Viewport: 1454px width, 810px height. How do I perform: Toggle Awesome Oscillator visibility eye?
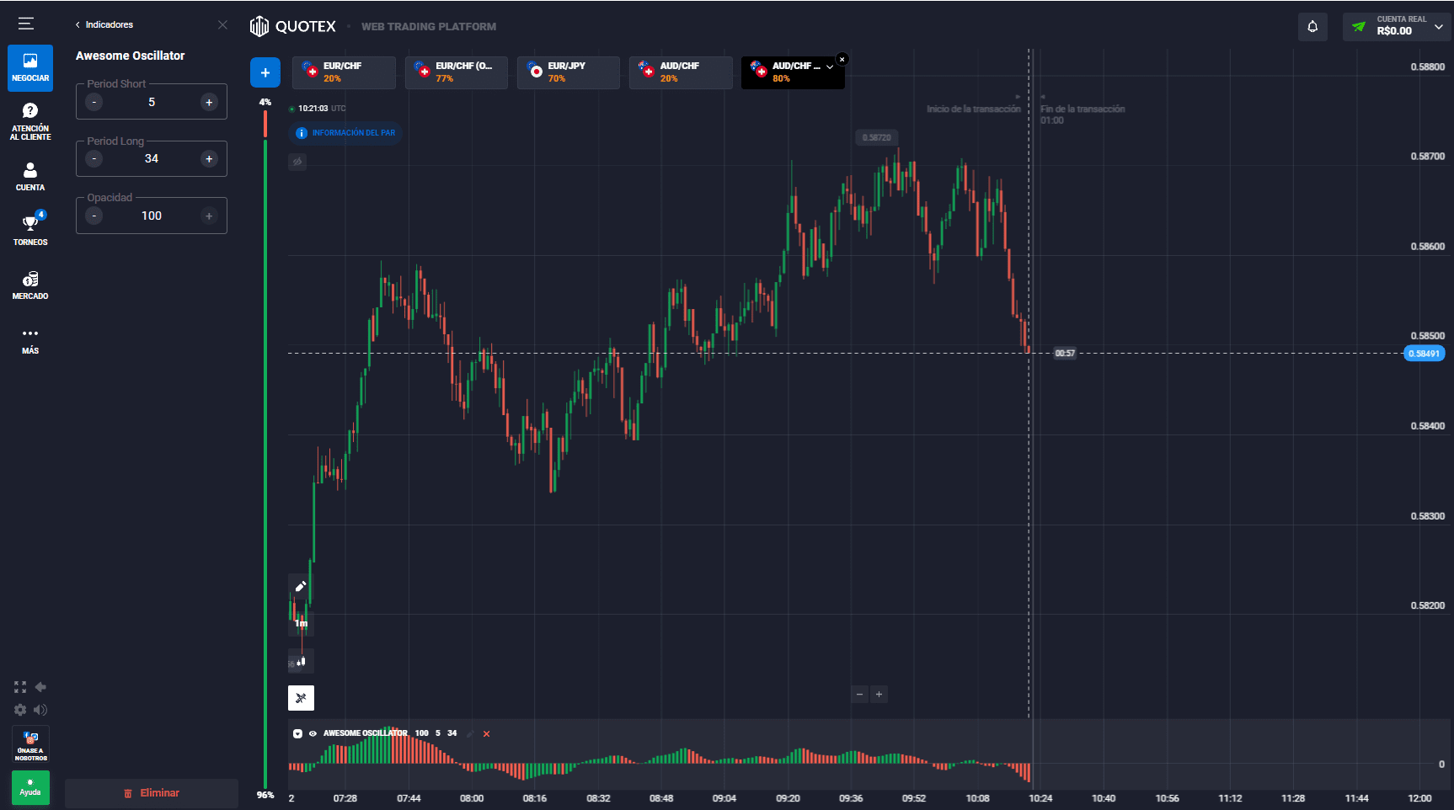[313, 733]
